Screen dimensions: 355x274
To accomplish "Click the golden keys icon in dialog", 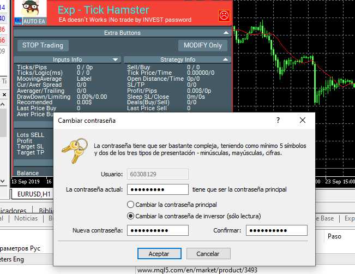I will tap(75, 151).
